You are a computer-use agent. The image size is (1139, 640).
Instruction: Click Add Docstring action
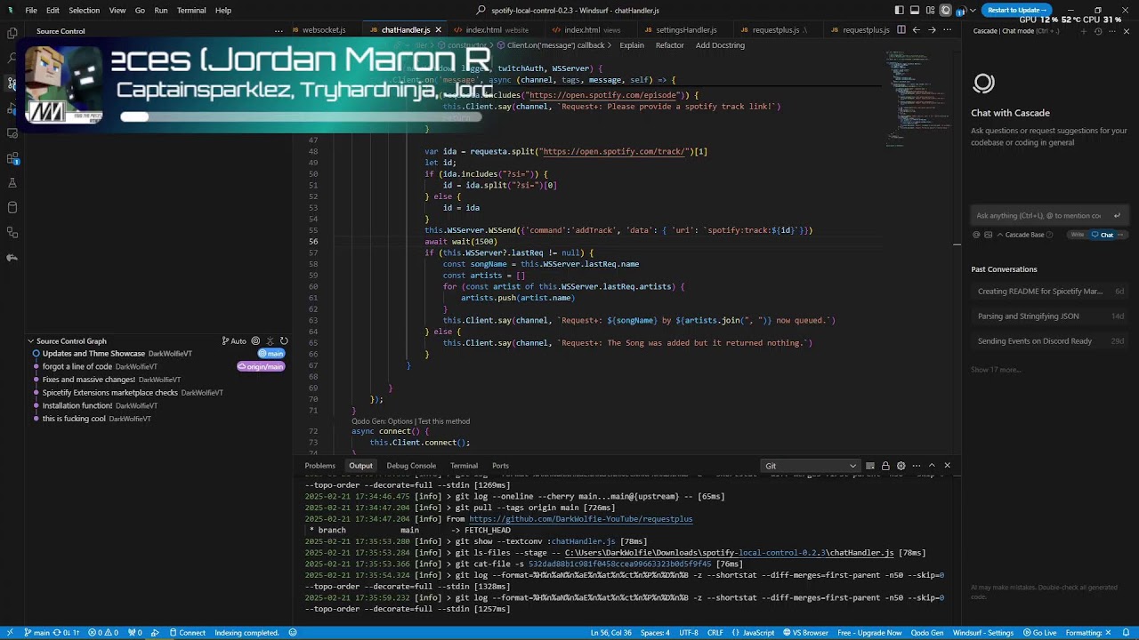click(x=720, y=45)
